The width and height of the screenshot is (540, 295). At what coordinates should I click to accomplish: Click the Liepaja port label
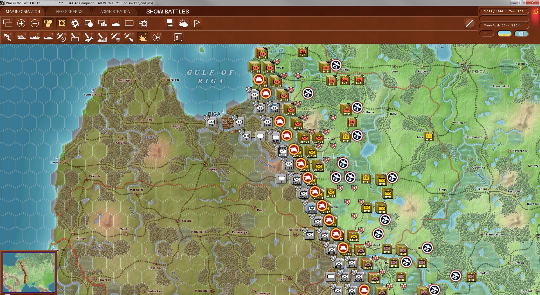coord(56,162)
